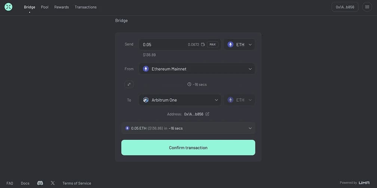Open the Terms of Service link
This screenshot has width=377, height=188.
coord(77,183)
